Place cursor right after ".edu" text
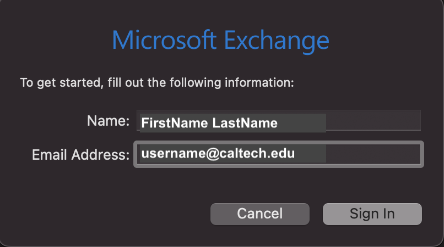Viewport: 444px width, 247px height. [296, 154]
